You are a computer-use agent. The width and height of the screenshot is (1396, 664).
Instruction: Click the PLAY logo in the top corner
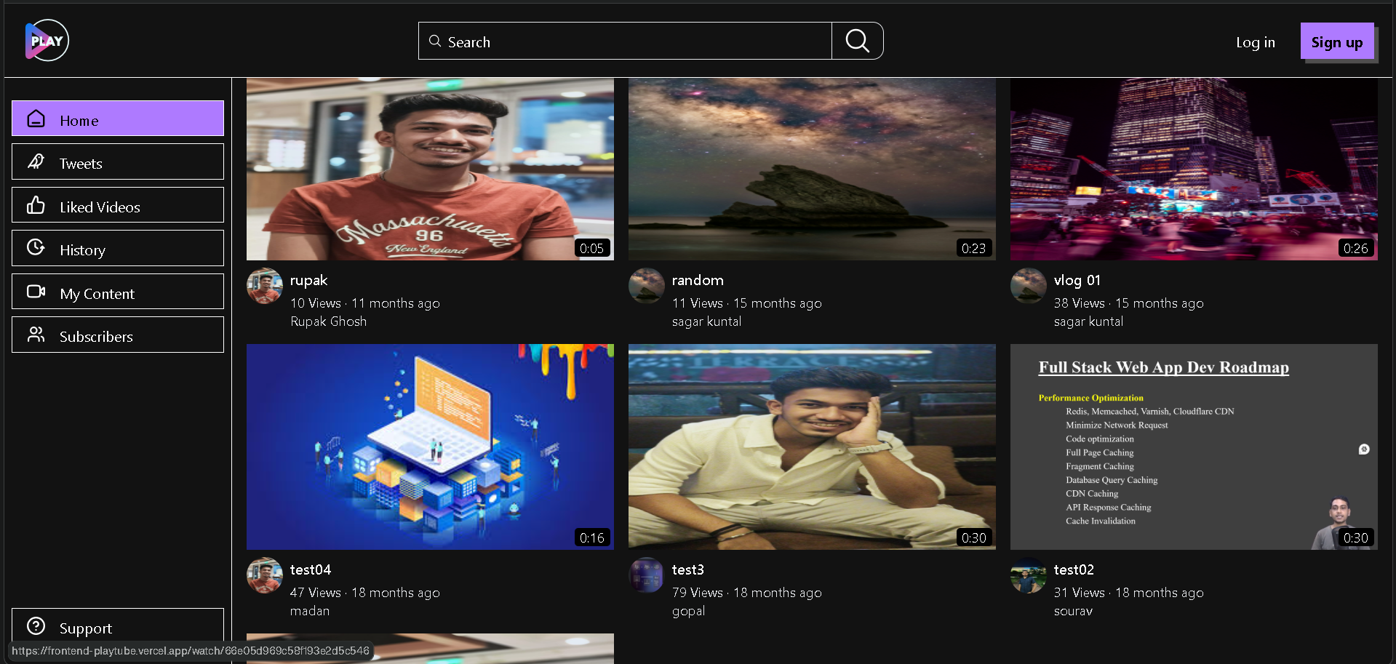coord(45,40)
